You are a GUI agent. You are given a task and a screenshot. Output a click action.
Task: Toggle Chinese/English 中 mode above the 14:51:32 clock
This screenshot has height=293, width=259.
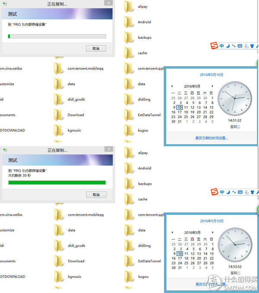(221, 46)
